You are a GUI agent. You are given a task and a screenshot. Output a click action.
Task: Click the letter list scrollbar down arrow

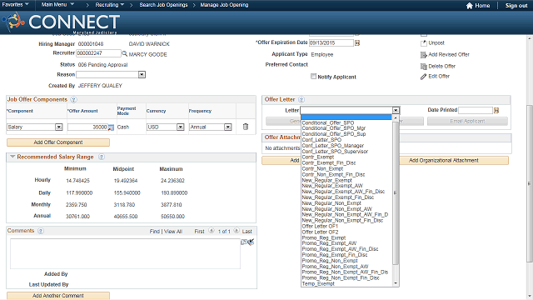(x=396, y=283)
